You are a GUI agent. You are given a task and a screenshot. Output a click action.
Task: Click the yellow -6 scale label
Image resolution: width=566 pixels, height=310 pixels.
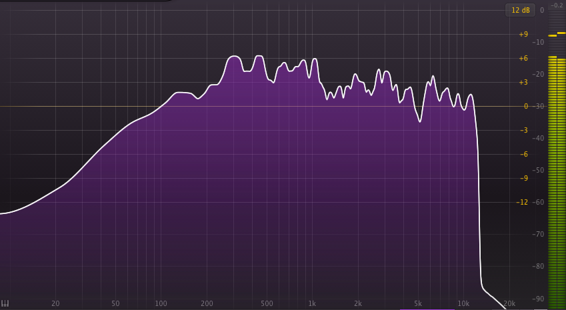pos(524,154)
